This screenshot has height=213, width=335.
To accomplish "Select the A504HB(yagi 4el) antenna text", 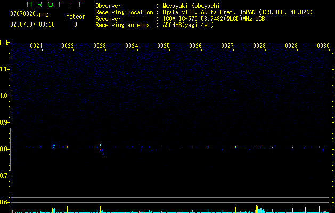I will [188, 25].
